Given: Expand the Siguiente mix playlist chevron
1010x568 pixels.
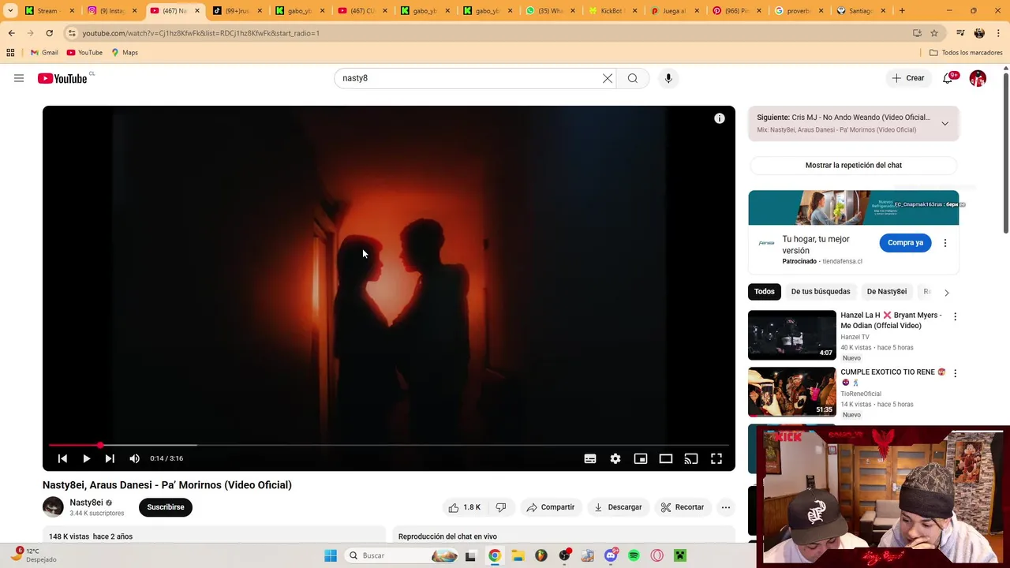Looking at the screenshot, I should (945, 123).
